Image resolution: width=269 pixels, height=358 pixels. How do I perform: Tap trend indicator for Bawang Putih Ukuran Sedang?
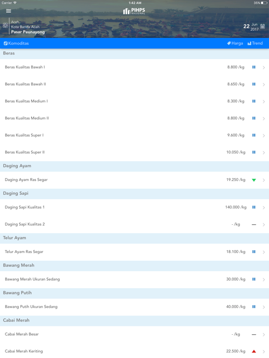click(x=254, y=307)
